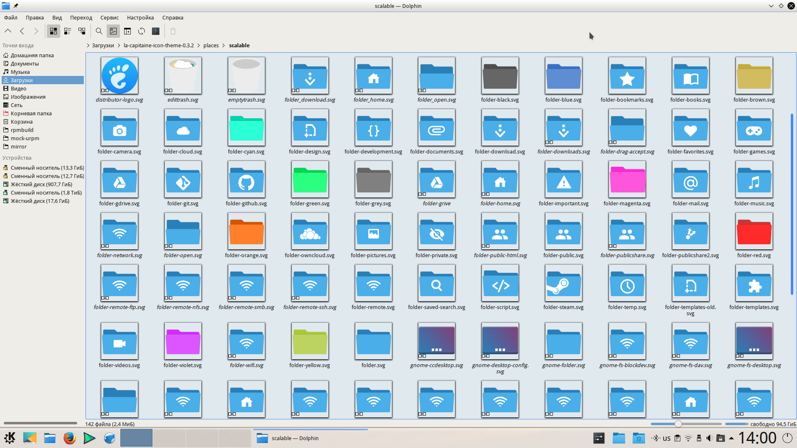The height and width of the screenshot is (448, 797).
Task: Open the Настройка menu
Action: coord(140,18)
